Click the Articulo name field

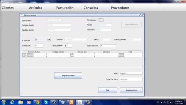pyautogui.click(x=76, y=40)
